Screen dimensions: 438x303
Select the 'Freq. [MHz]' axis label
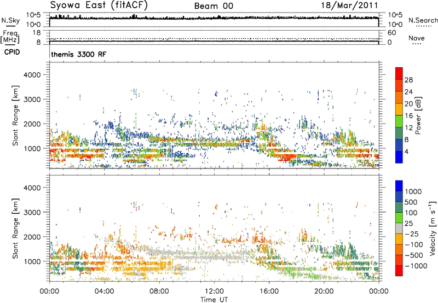[10, 37]
